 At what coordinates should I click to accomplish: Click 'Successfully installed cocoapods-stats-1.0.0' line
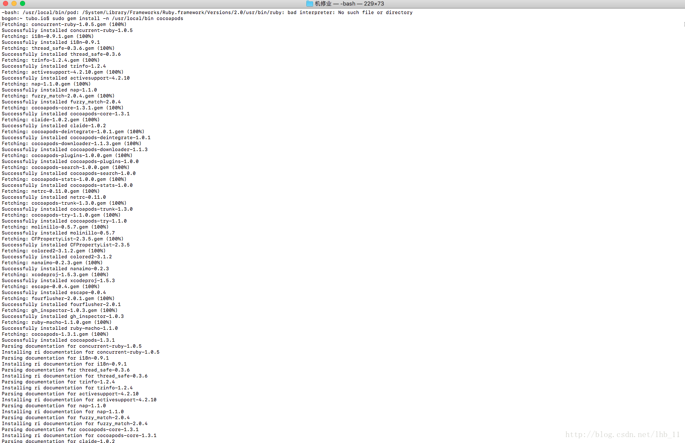67,185
